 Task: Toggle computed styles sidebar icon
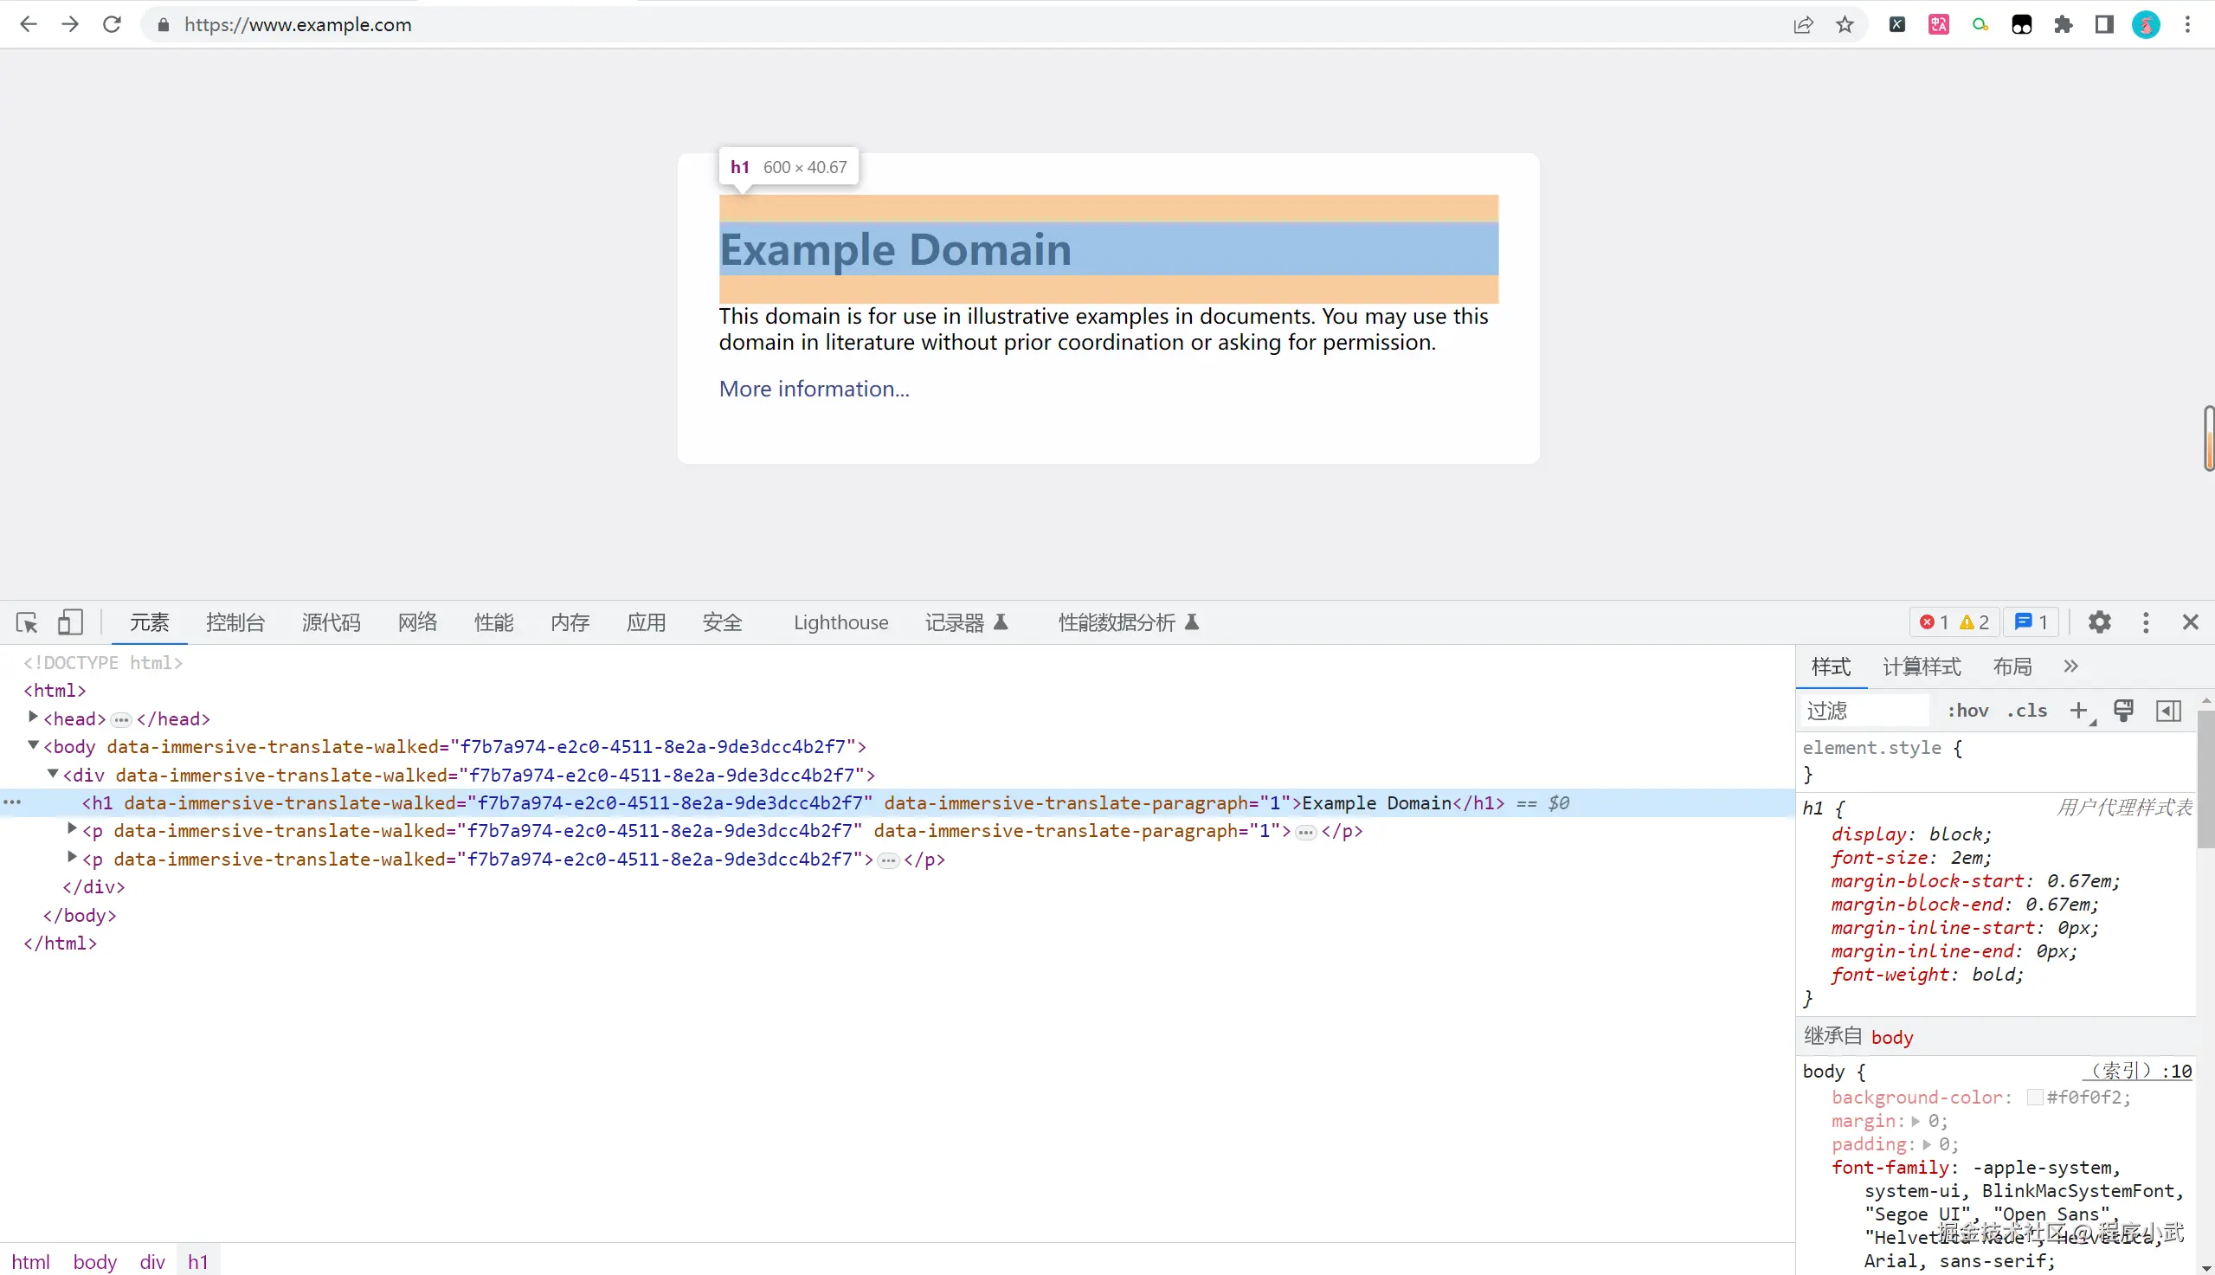tap(2167, 710)
